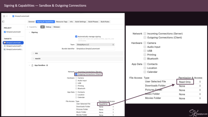Open Pictures Folder None dropdown, right panel
The image size is (208, 117).
190,90
